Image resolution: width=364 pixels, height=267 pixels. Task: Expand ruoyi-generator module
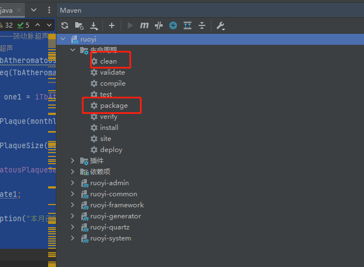pos(72,216)
